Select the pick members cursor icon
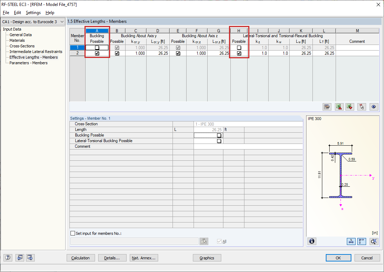This screenshot has height=272, width=384. (x=362, y=107)
